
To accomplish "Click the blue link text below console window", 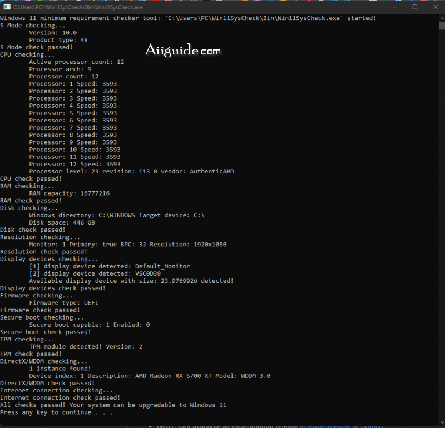I will pos(345,426).
